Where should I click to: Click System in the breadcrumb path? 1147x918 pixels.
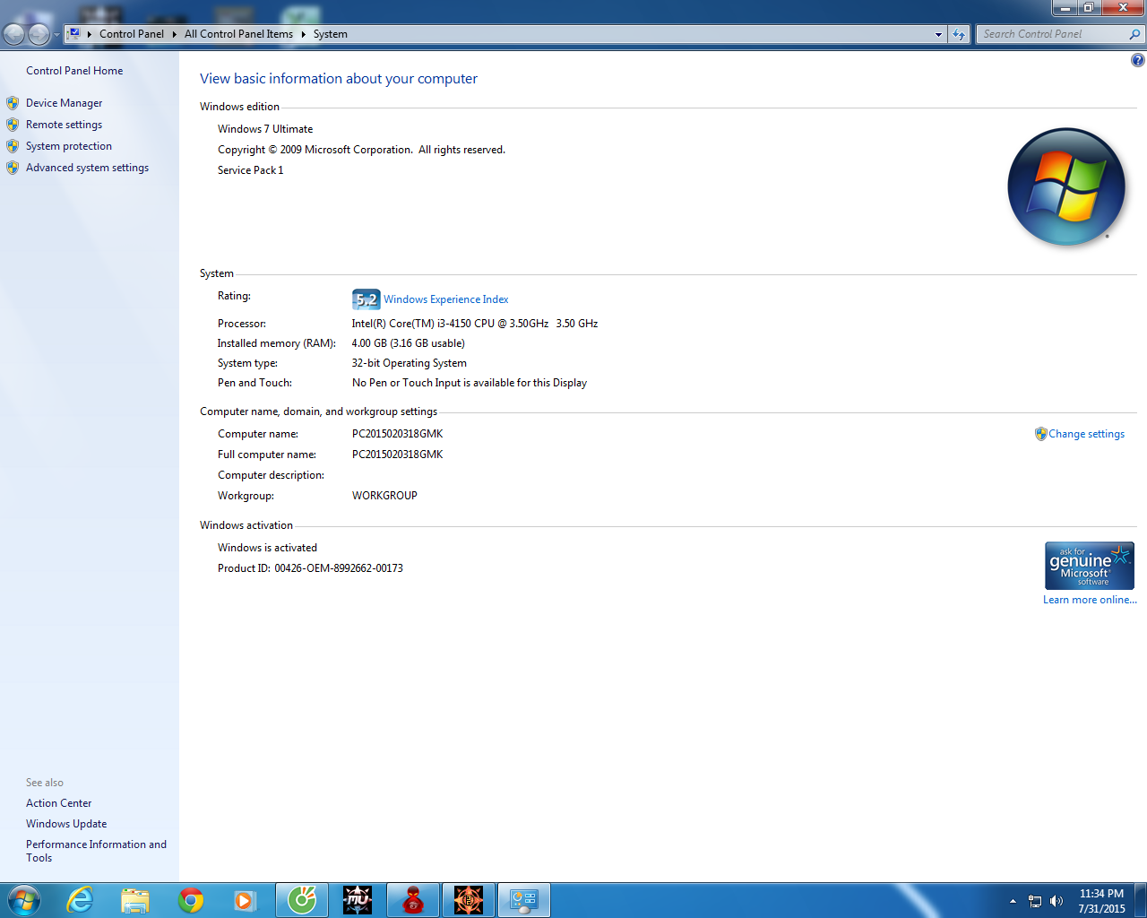(330, 34)
